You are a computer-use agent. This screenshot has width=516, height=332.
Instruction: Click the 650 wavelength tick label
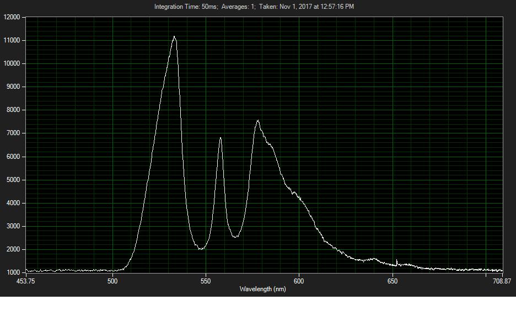pos(393,281)
